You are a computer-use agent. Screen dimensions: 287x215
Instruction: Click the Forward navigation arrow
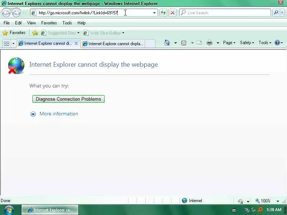pos(16,13)
